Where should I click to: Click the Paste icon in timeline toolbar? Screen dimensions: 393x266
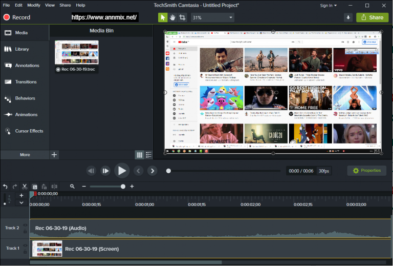point(44,187)
